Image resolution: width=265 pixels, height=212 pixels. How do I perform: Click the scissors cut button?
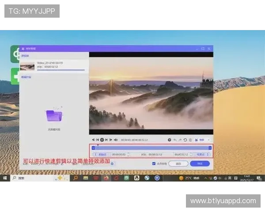point(200,140)
